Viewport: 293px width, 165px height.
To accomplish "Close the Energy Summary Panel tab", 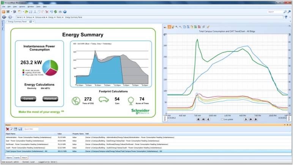I will 33,22.
